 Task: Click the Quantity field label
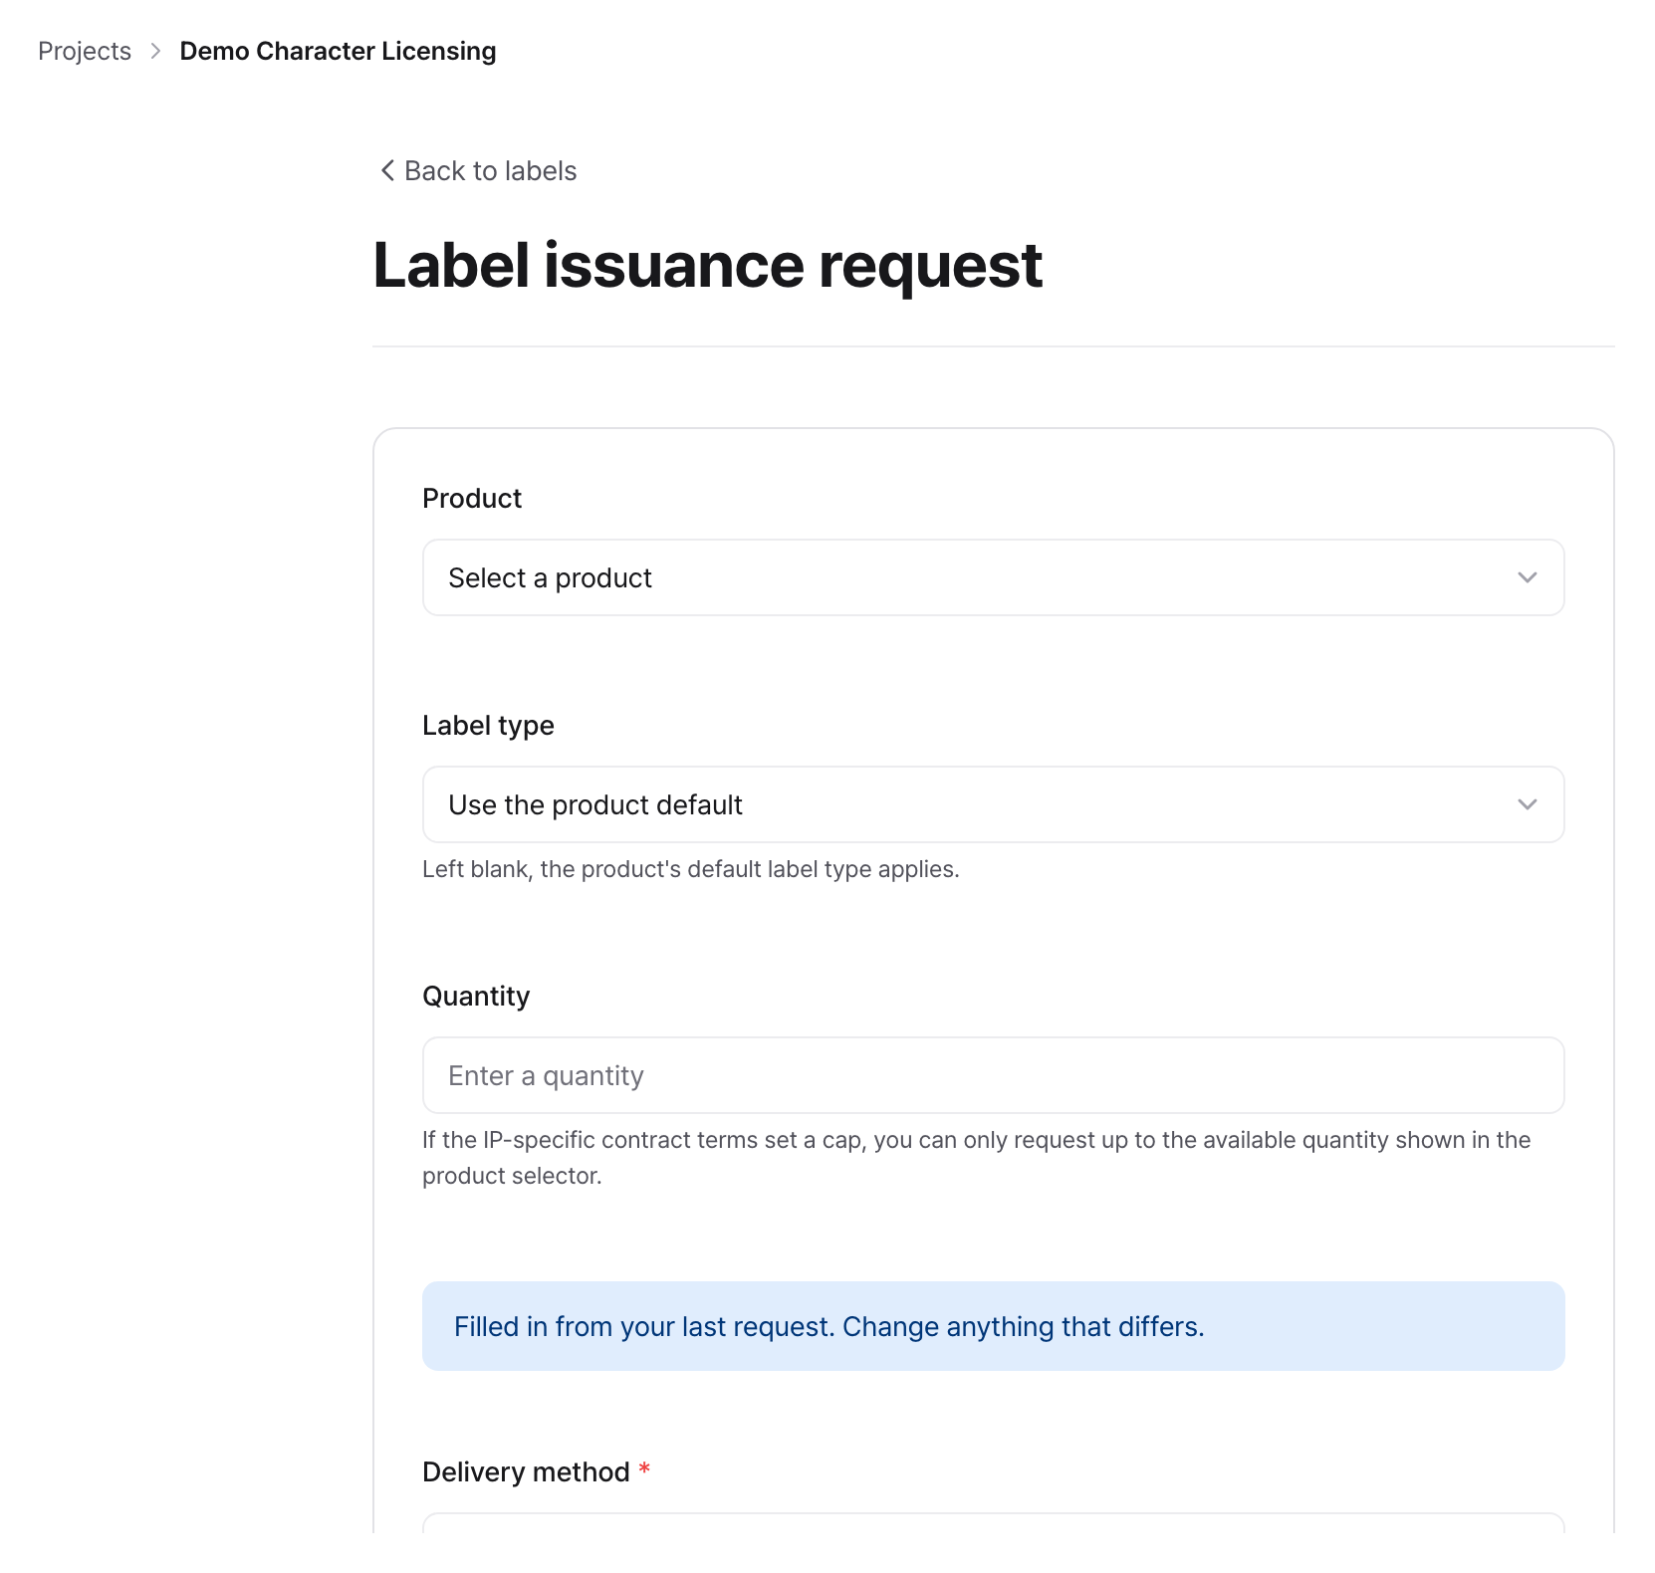(476, 997)
